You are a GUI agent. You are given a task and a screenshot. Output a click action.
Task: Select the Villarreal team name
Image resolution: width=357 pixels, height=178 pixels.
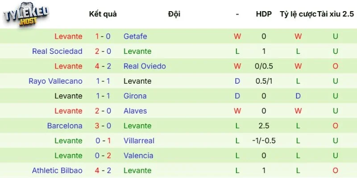[139, 141]
